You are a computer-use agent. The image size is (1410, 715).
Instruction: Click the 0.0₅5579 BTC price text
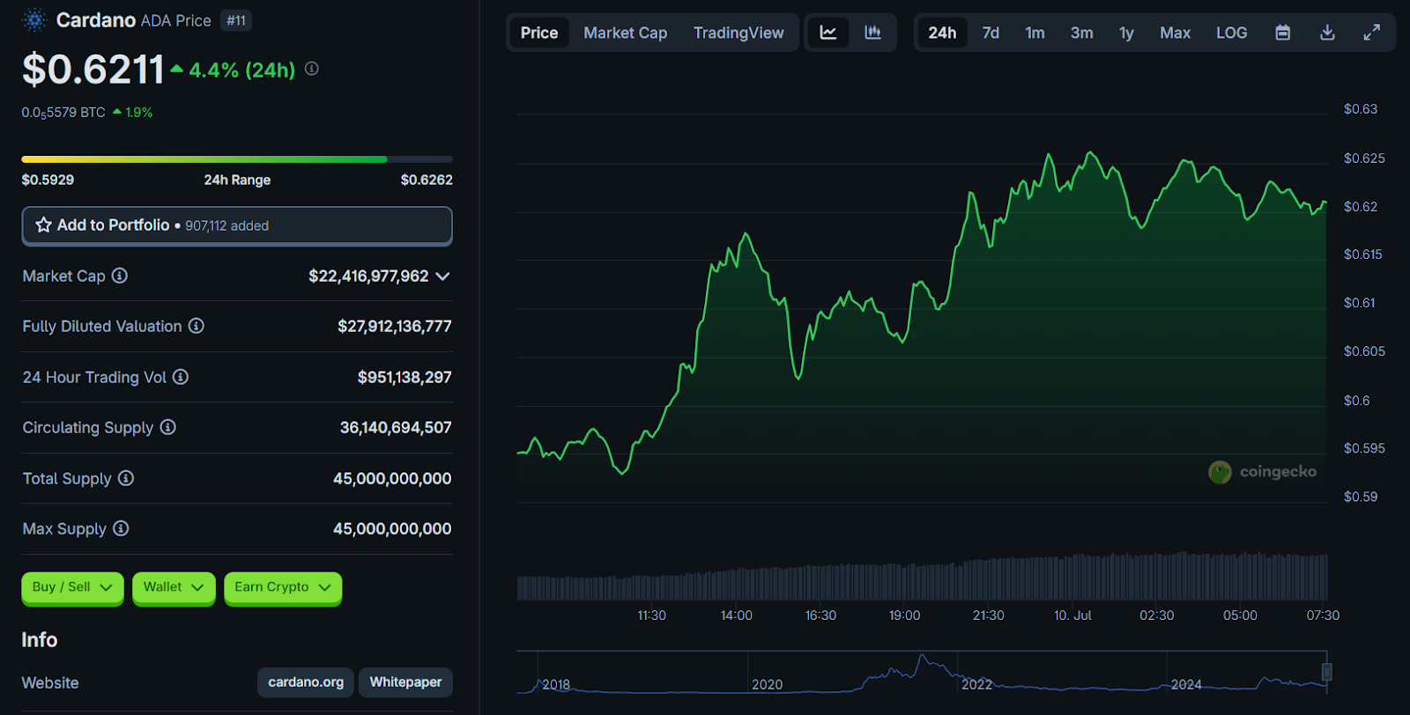point(63,113)
